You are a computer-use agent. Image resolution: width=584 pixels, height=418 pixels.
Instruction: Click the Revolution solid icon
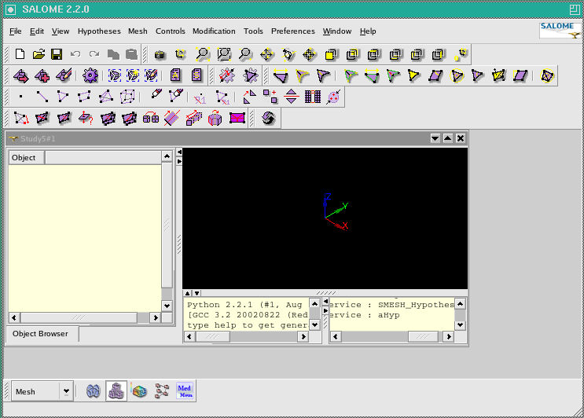tap(215, 118)
